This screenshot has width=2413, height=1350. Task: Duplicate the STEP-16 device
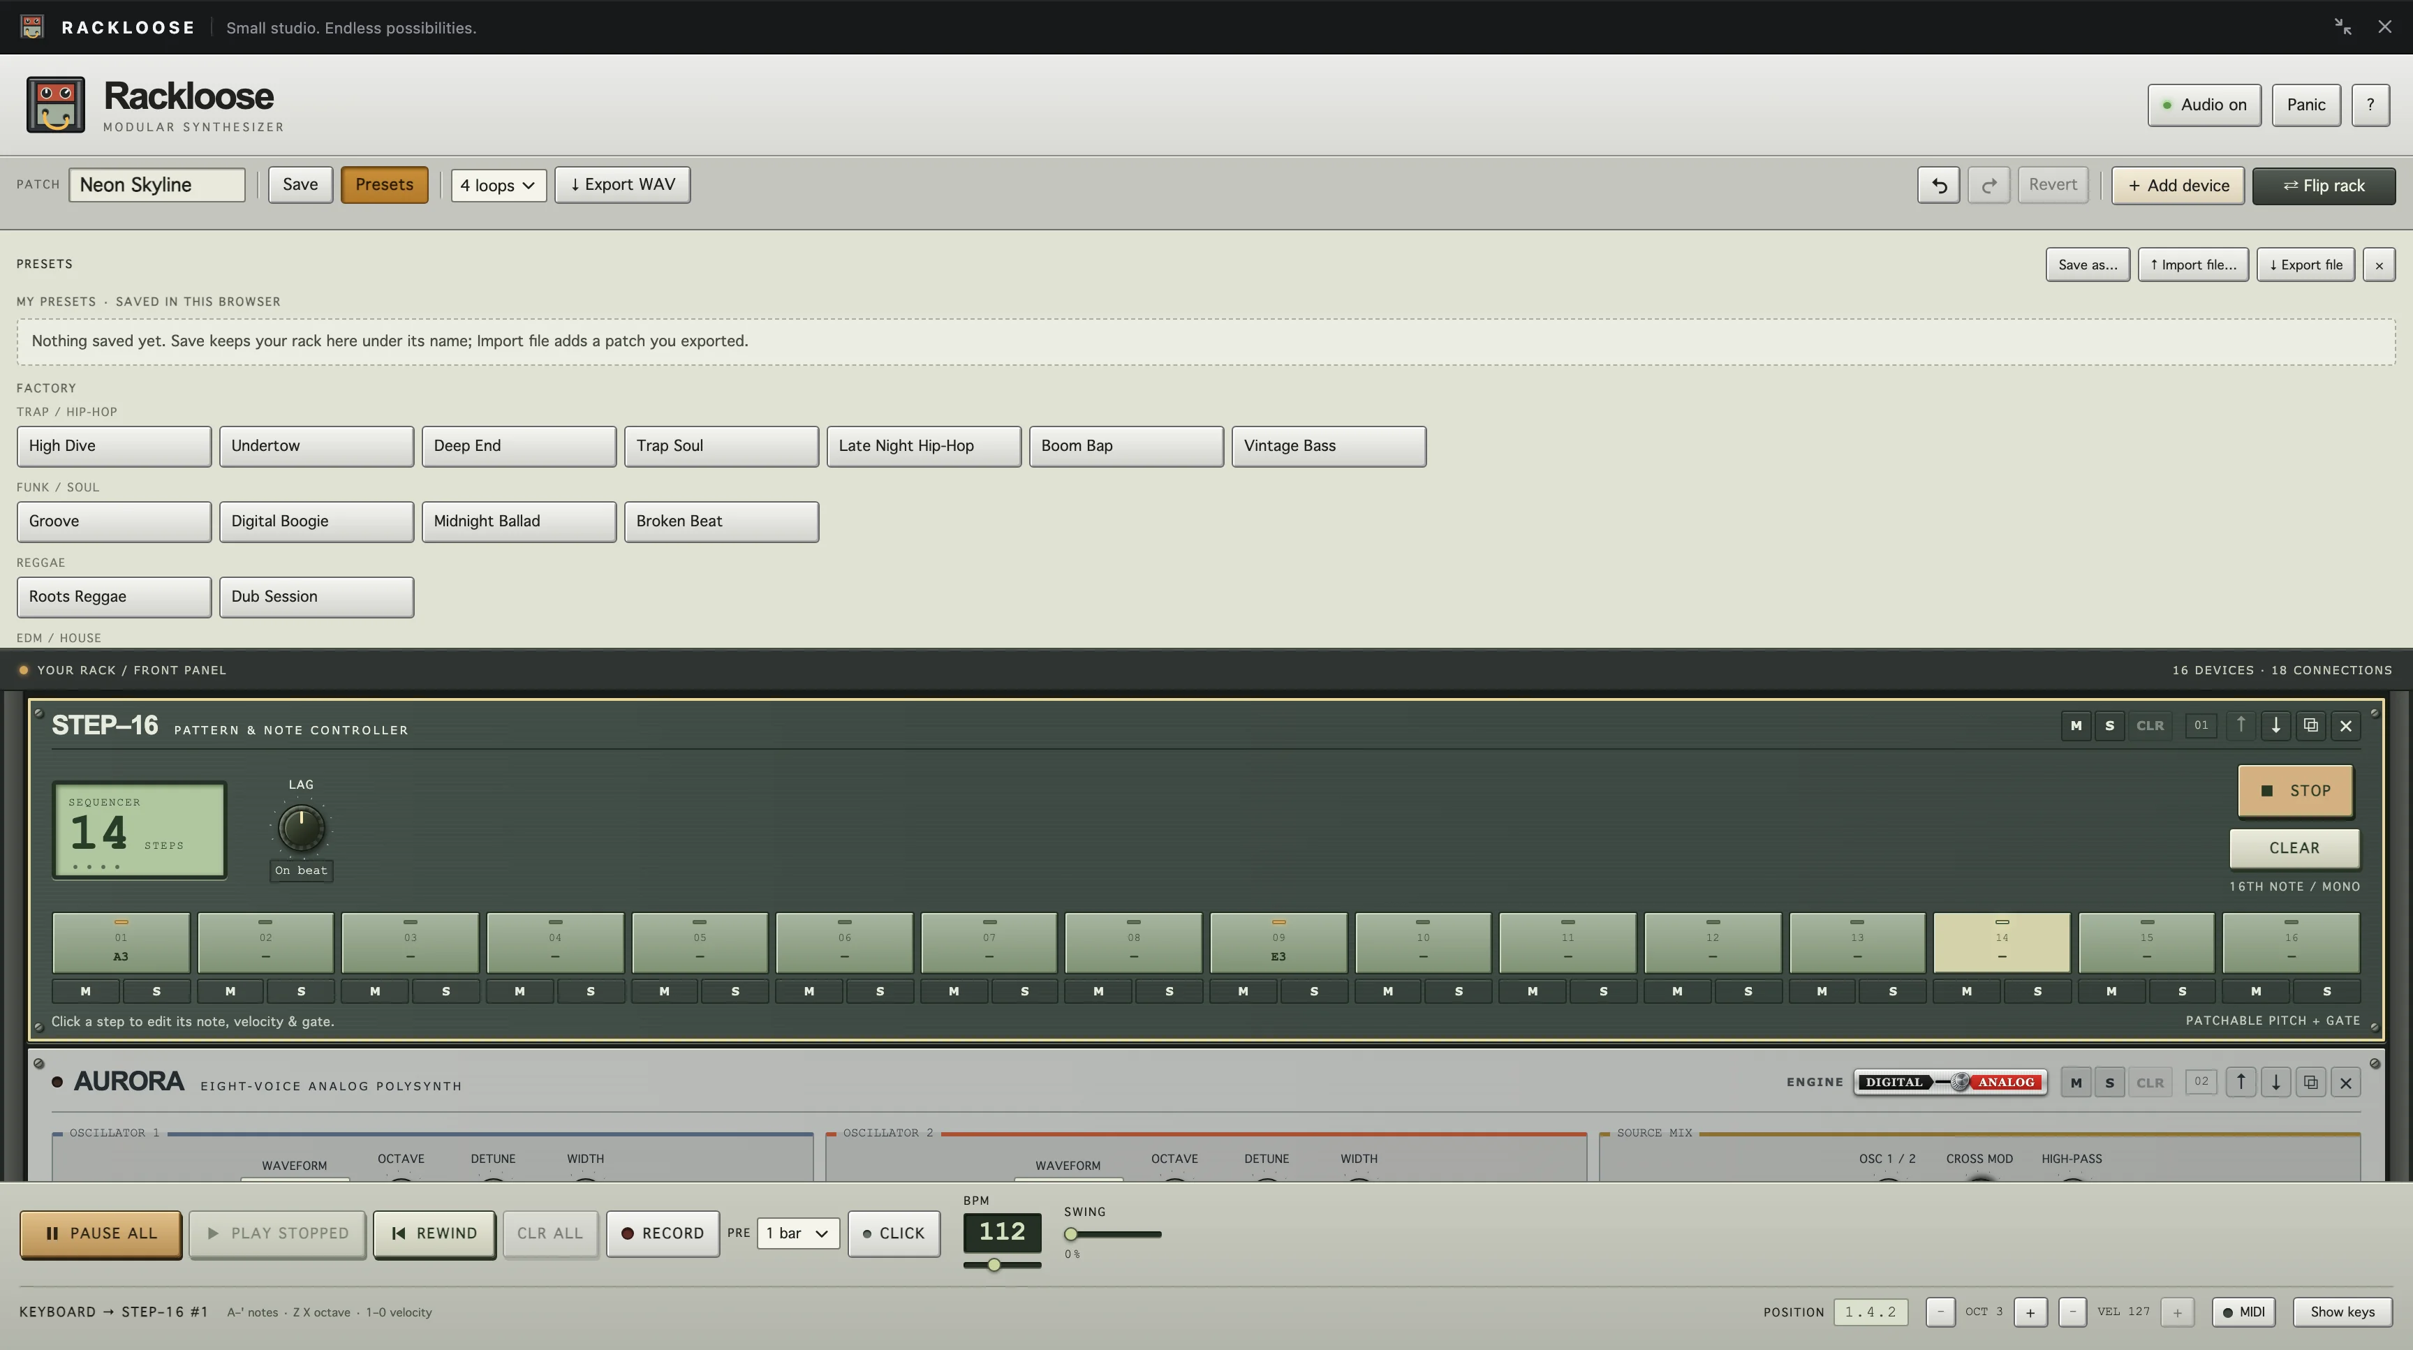point(2311,725)
